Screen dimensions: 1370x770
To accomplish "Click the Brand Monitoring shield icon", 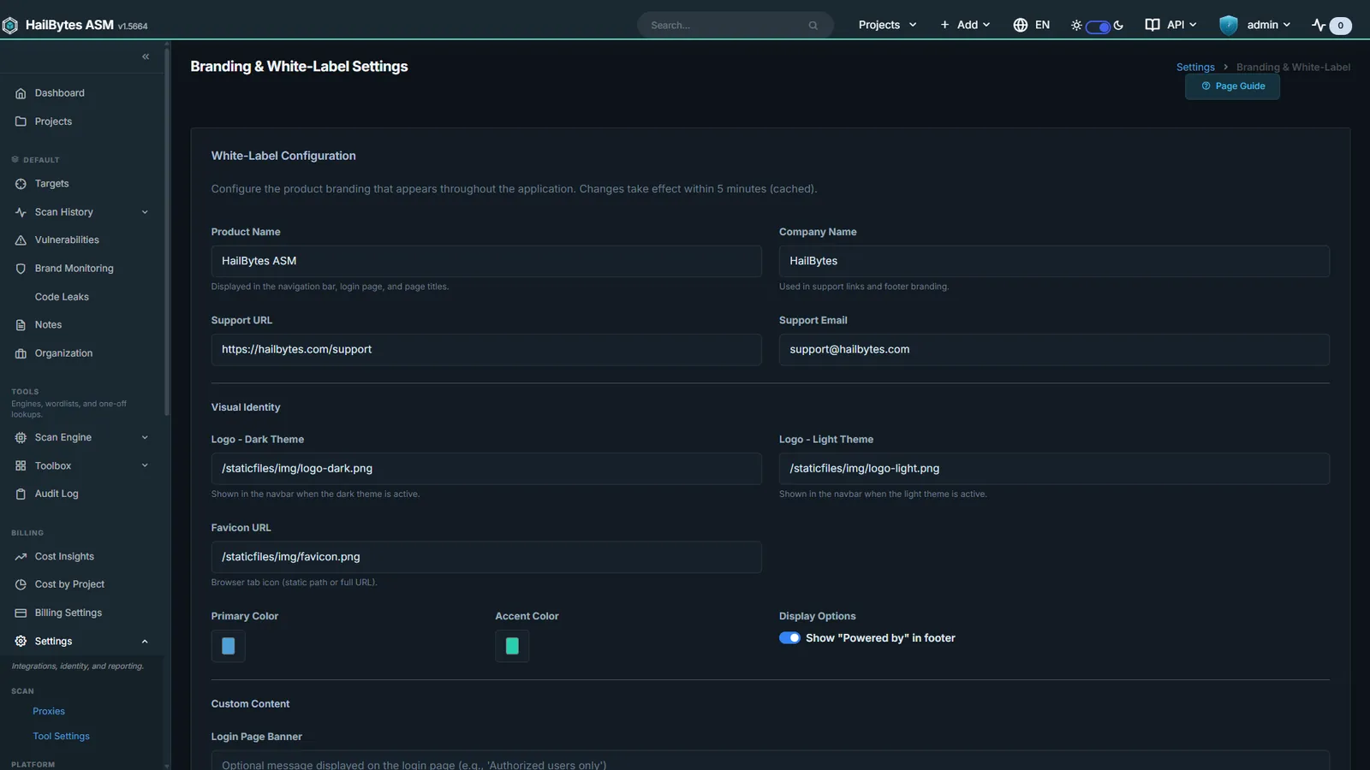I will (21, 269).
